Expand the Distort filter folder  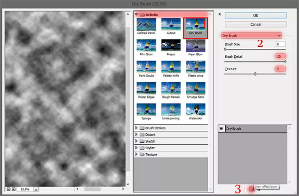click(x=137, y=134)
